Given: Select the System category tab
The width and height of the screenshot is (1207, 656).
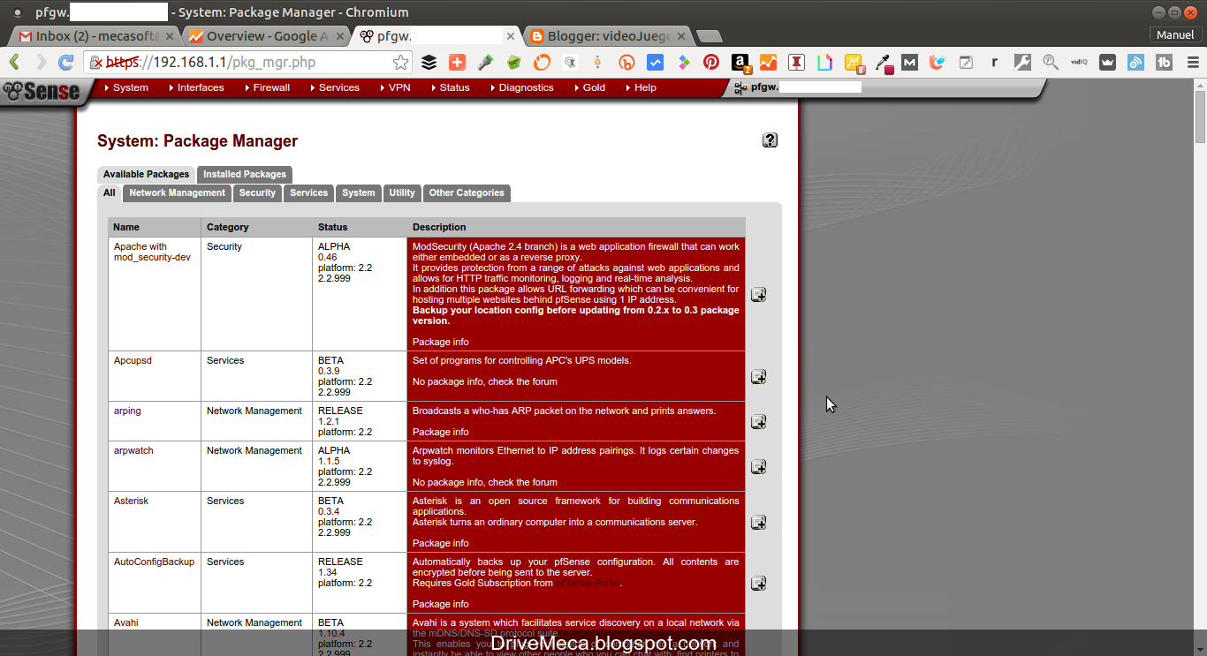Looking at the screenshot, I should 358,192.
